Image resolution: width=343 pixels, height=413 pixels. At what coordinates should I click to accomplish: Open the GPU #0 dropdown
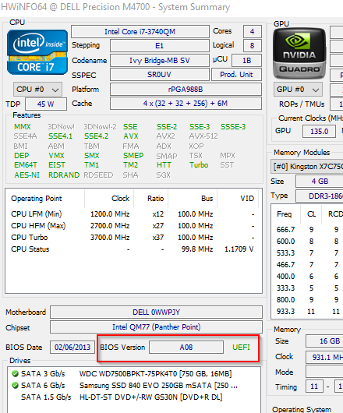(x=298, y=90)
